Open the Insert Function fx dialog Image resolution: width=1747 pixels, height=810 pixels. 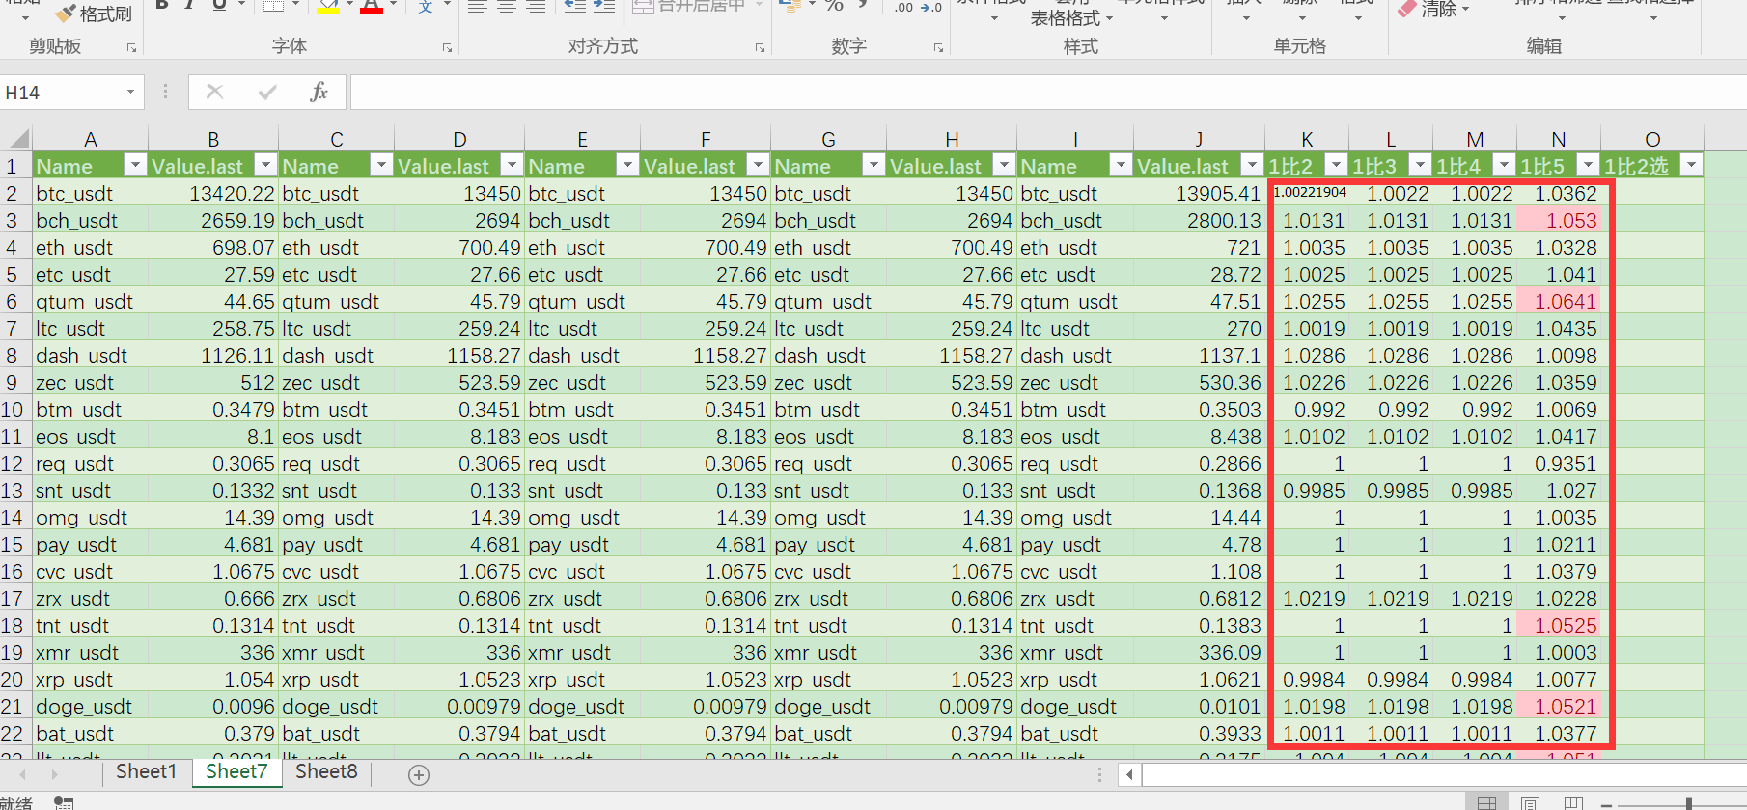pos(319,92)
